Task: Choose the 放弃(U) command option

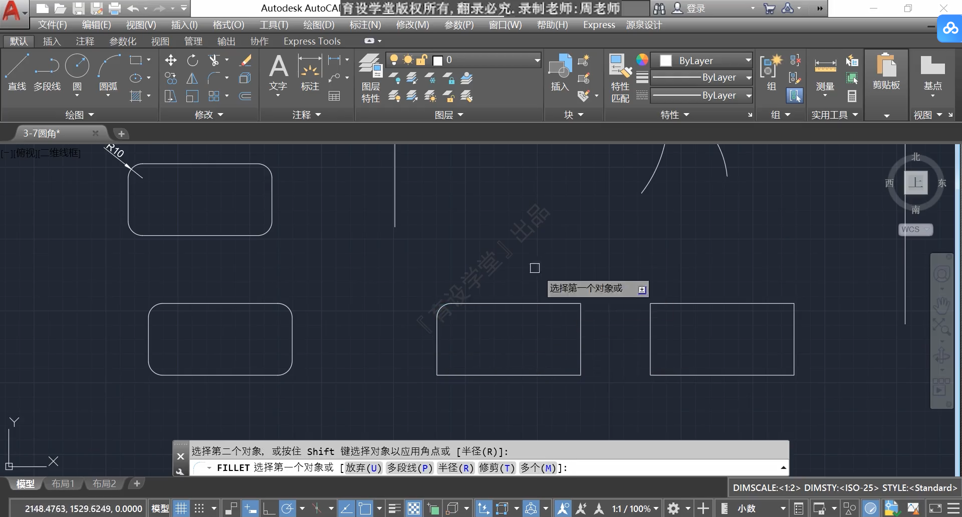Action: coord(363,467)
